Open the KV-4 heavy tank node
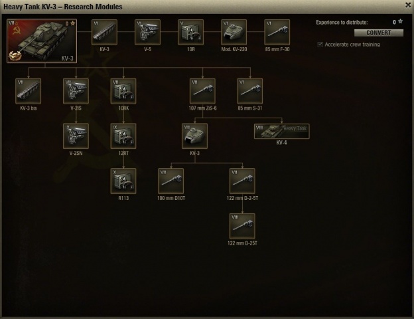414x319 pixels. pyautogui.click(x=282, y=131)
